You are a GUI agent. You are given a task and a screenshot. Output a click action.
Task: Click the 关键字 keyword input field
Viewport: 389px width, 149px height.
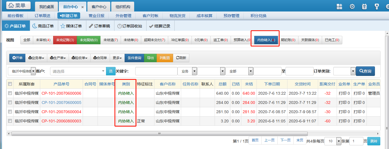click(156, 71)
